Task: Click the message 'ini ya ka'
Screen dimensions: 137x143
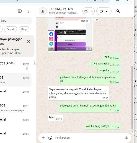Action: pos(109,71)
